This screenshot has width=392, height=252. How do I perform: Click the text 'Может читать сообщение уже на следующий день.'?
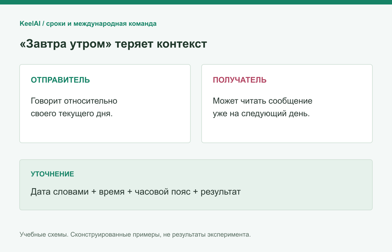click(x=262, y=107)
